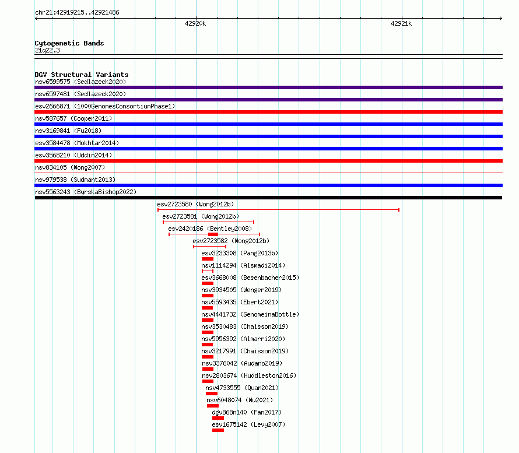The width and height of the screenshot is (519, 453).
Task: Select esv1675142 (Levy2007) label
Action: coord(248,424)
